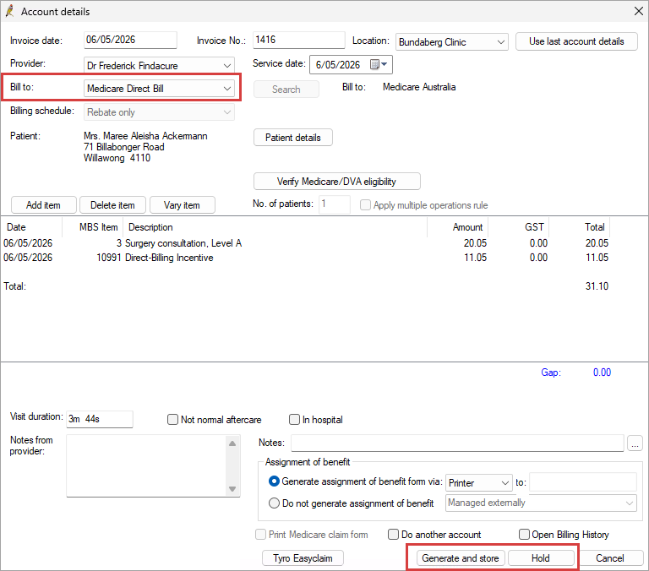Click the Hold button

pyautogui.click(x=541, y=558)
